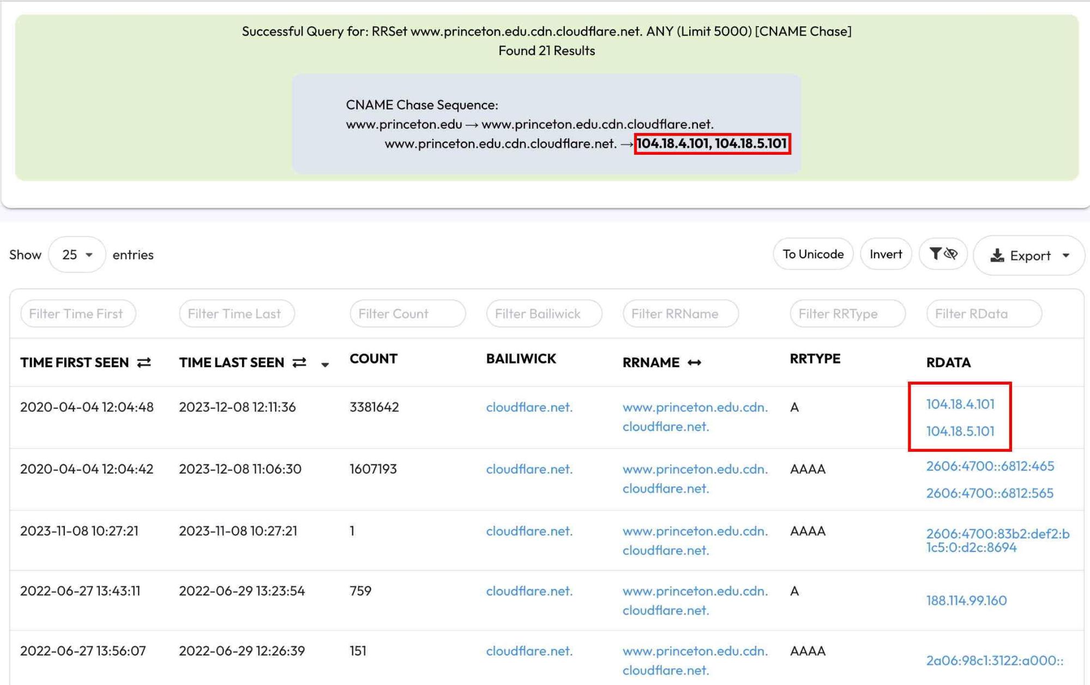
Task: Click the filter funnel icon
Action: coord(935,253)
